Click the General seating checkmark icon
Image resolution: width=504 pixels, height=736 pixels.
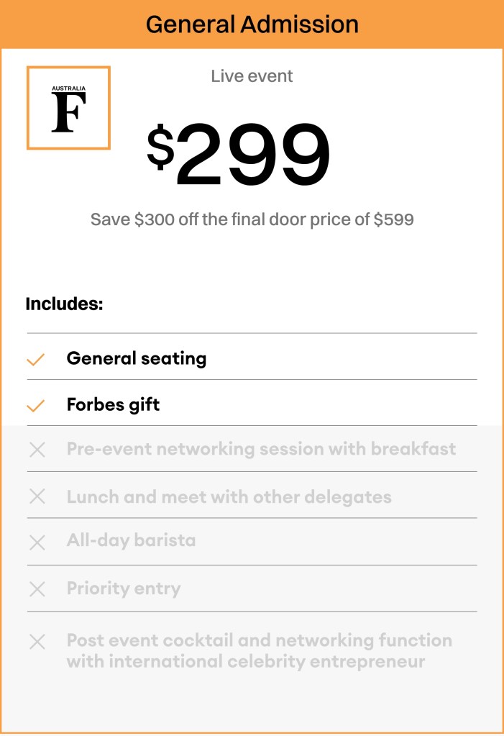tap(36, 360)
